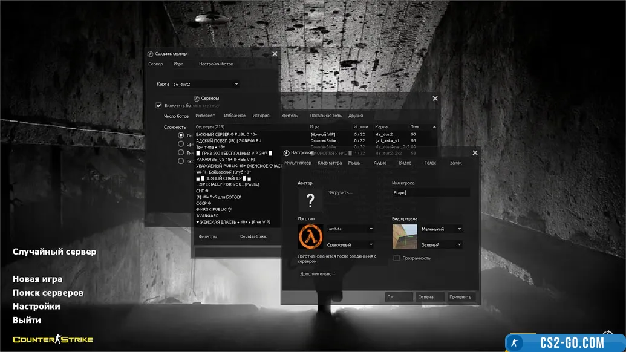Click the Настройки window title icon
The height and width of the screenshot is (352, 626).
[x=287, y=153]
